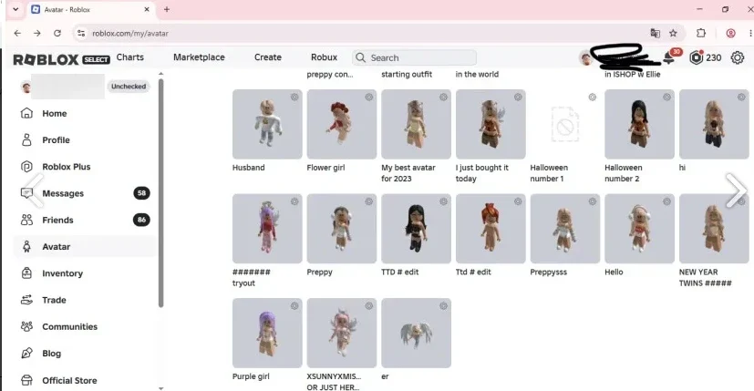
Task: Open the browser profile icon
Action: coord(731,33)
